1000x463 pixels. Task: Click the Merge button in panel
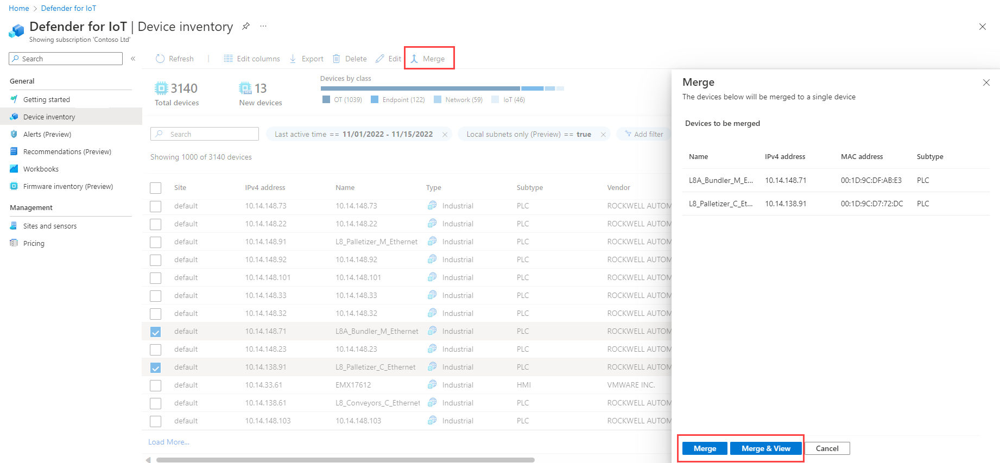705,448
